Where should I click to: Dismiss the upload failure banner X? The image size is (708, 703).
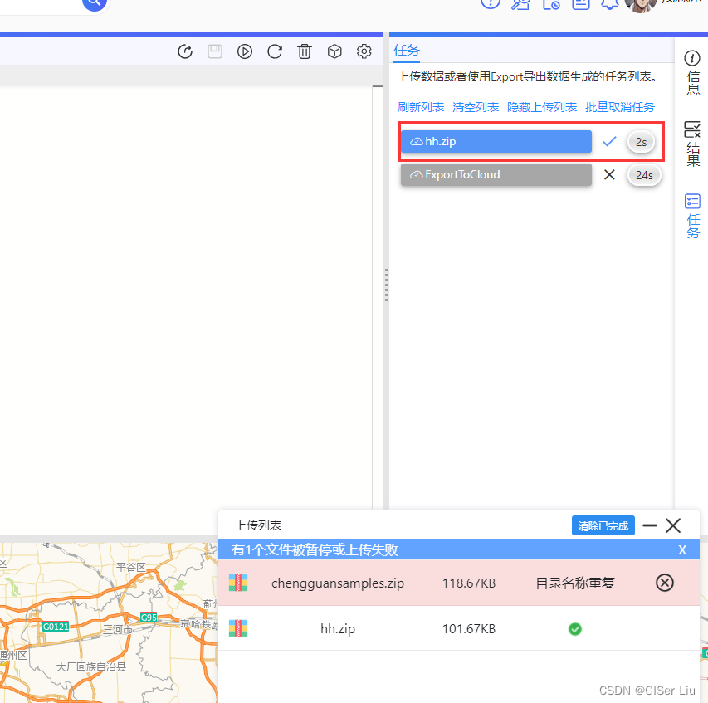point(682,550)
